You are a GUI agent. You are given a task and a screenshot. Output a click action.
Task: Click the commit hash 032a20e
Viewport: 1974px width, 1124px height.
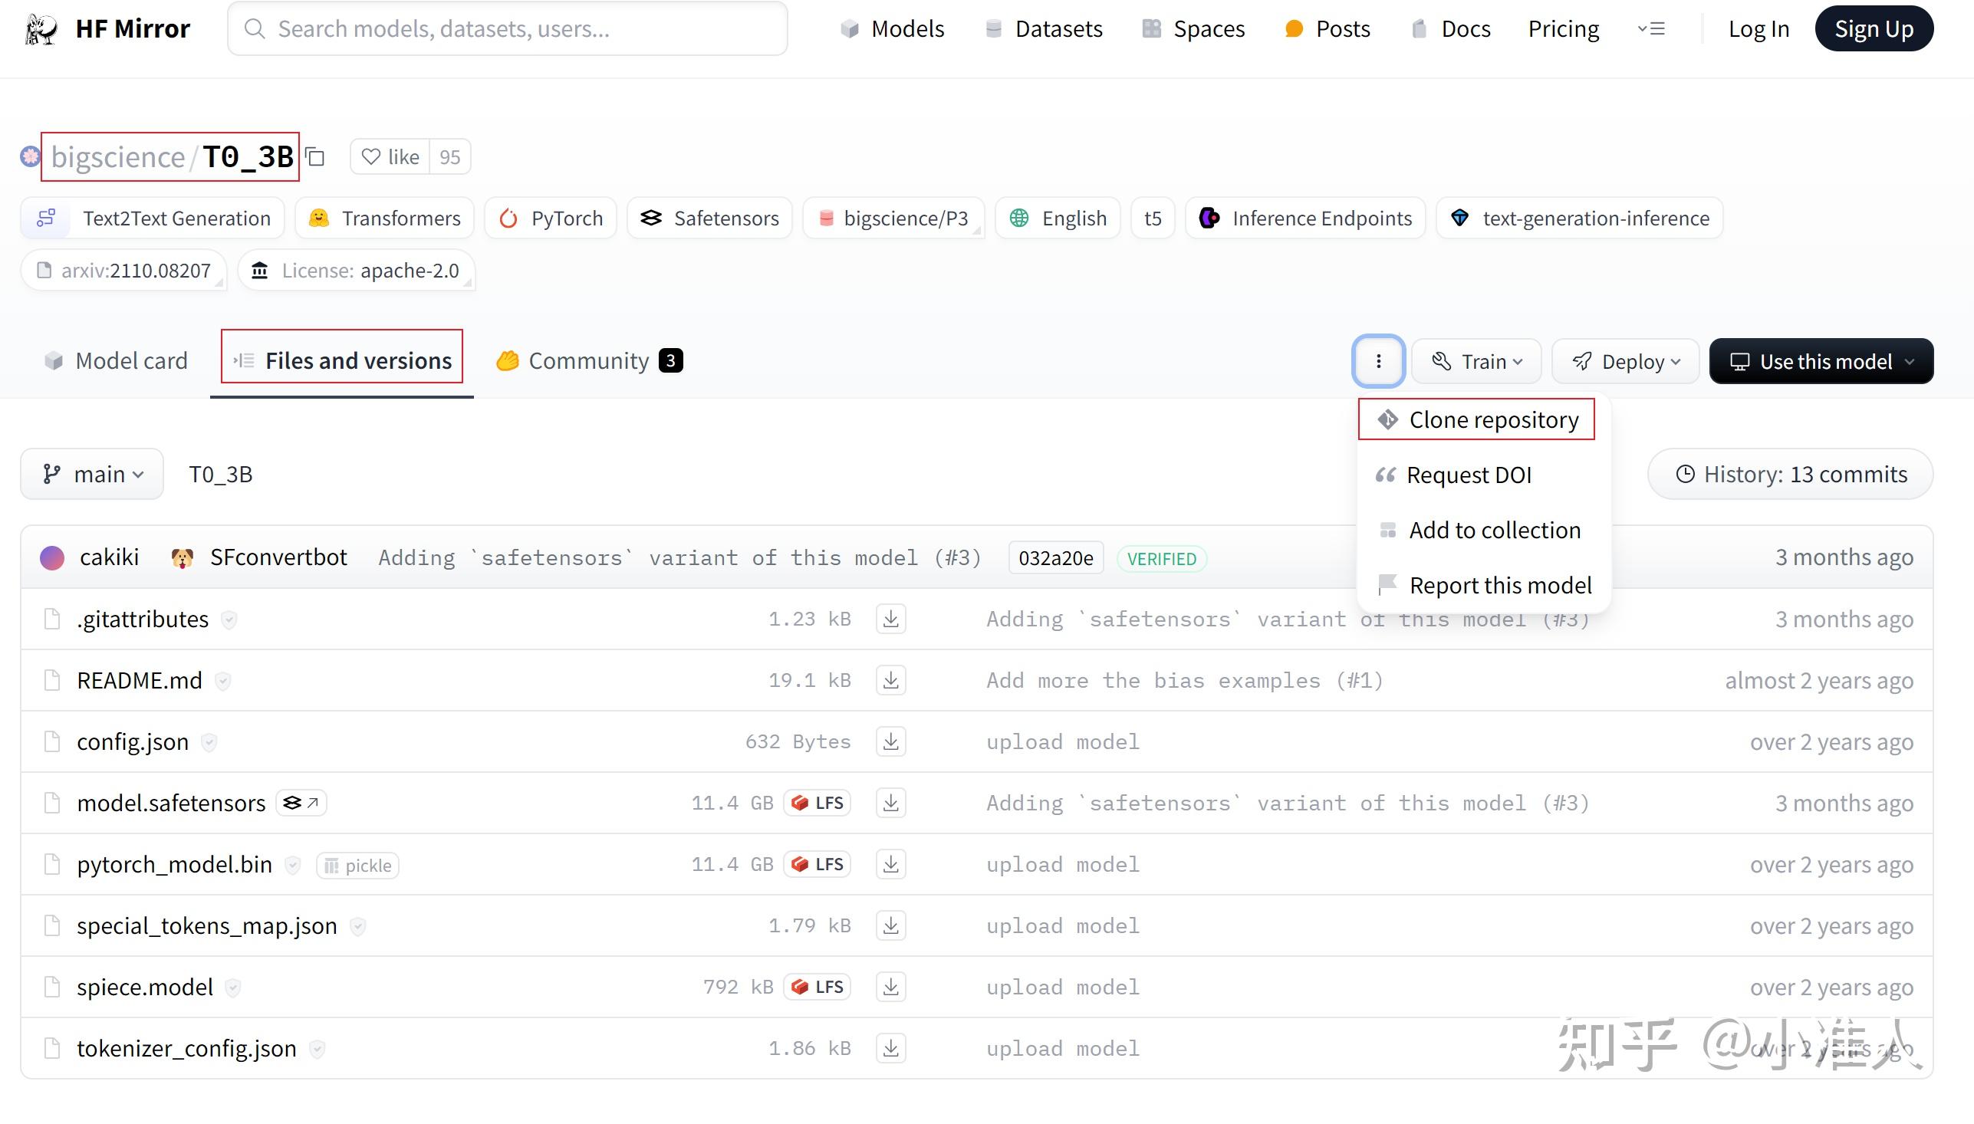1055,558
